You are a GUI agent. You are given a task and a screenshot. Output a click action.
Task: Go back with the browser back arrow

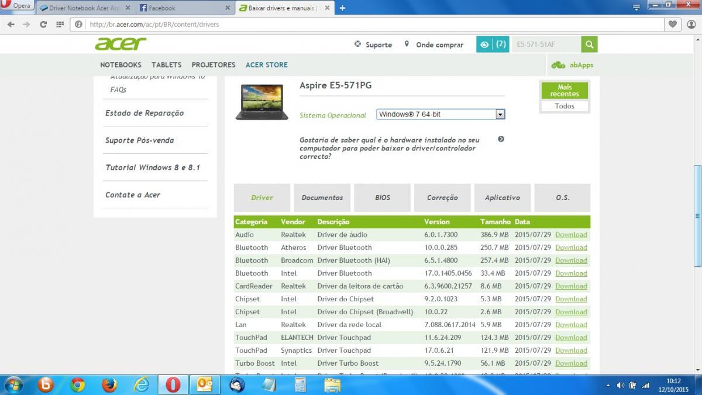click(x=11, y=24)
